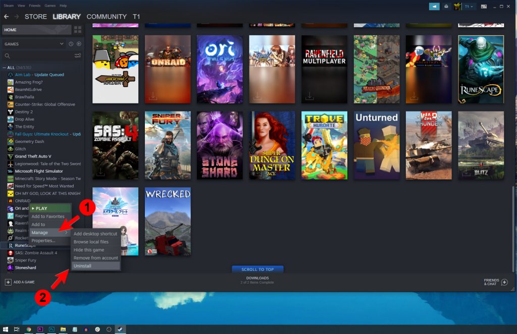Viewport: 517px width, 334px height.
Task: Collapse the ALL games category
Action: pyautogui.click(x=4, y=68)
